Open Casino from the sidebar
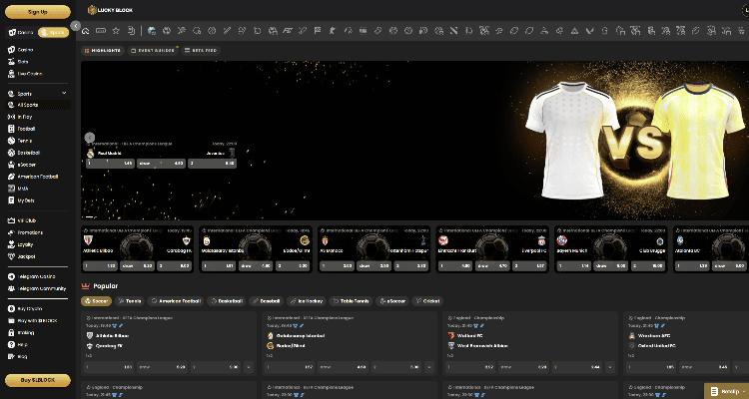 (26, 48)
